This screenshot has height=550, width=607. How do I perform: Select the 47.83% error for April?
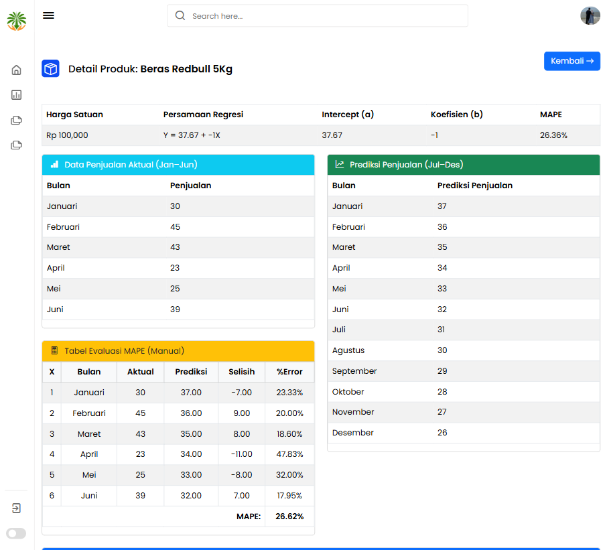coord(289,454)
